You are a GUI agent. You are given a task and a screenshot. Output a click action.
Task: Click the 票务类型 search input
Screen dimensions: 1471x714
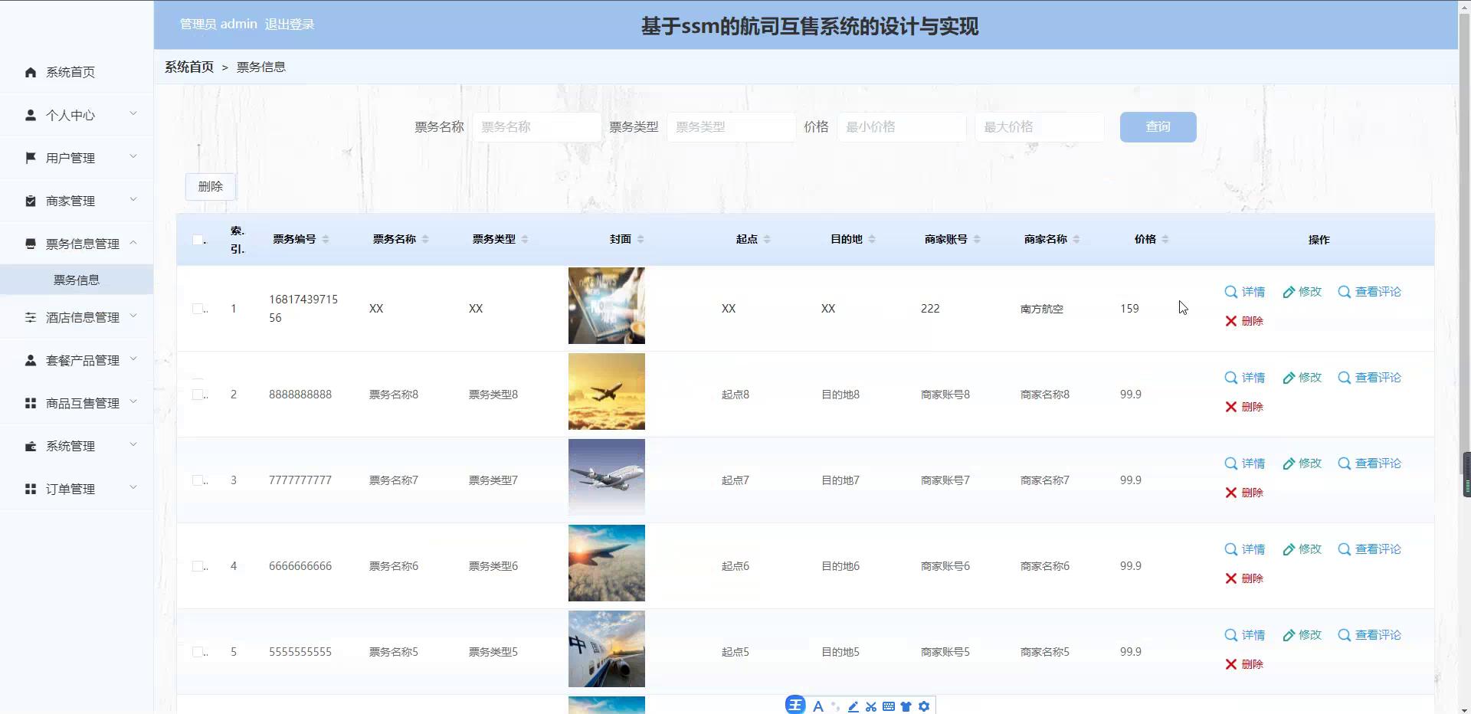point(731,127)
